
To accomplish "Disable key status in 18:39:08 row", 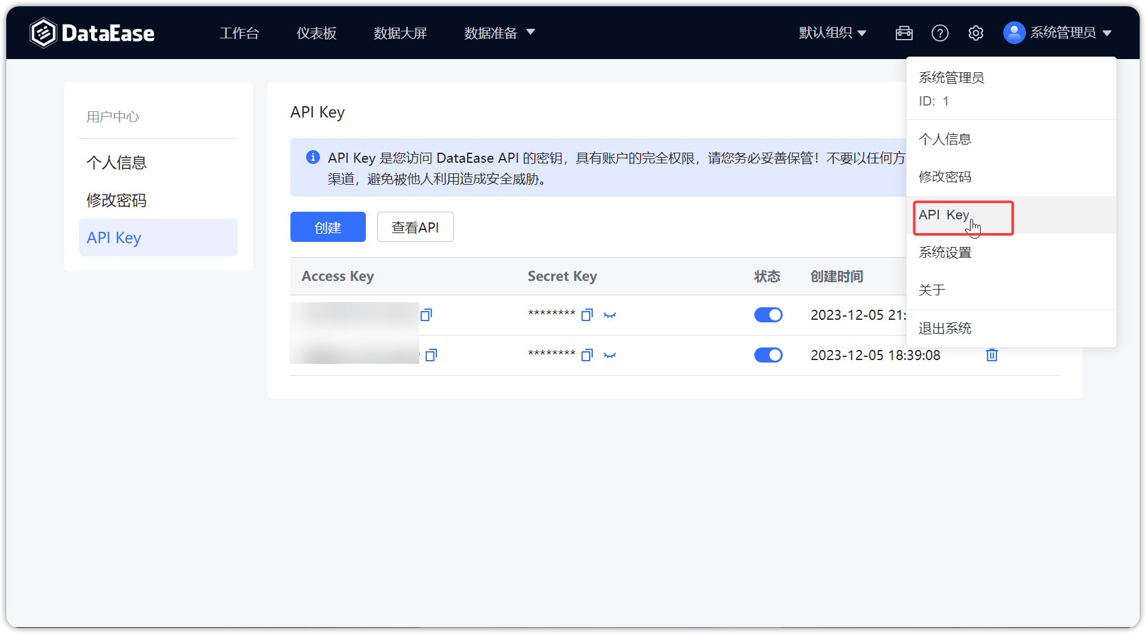I will tap(768, 355).
